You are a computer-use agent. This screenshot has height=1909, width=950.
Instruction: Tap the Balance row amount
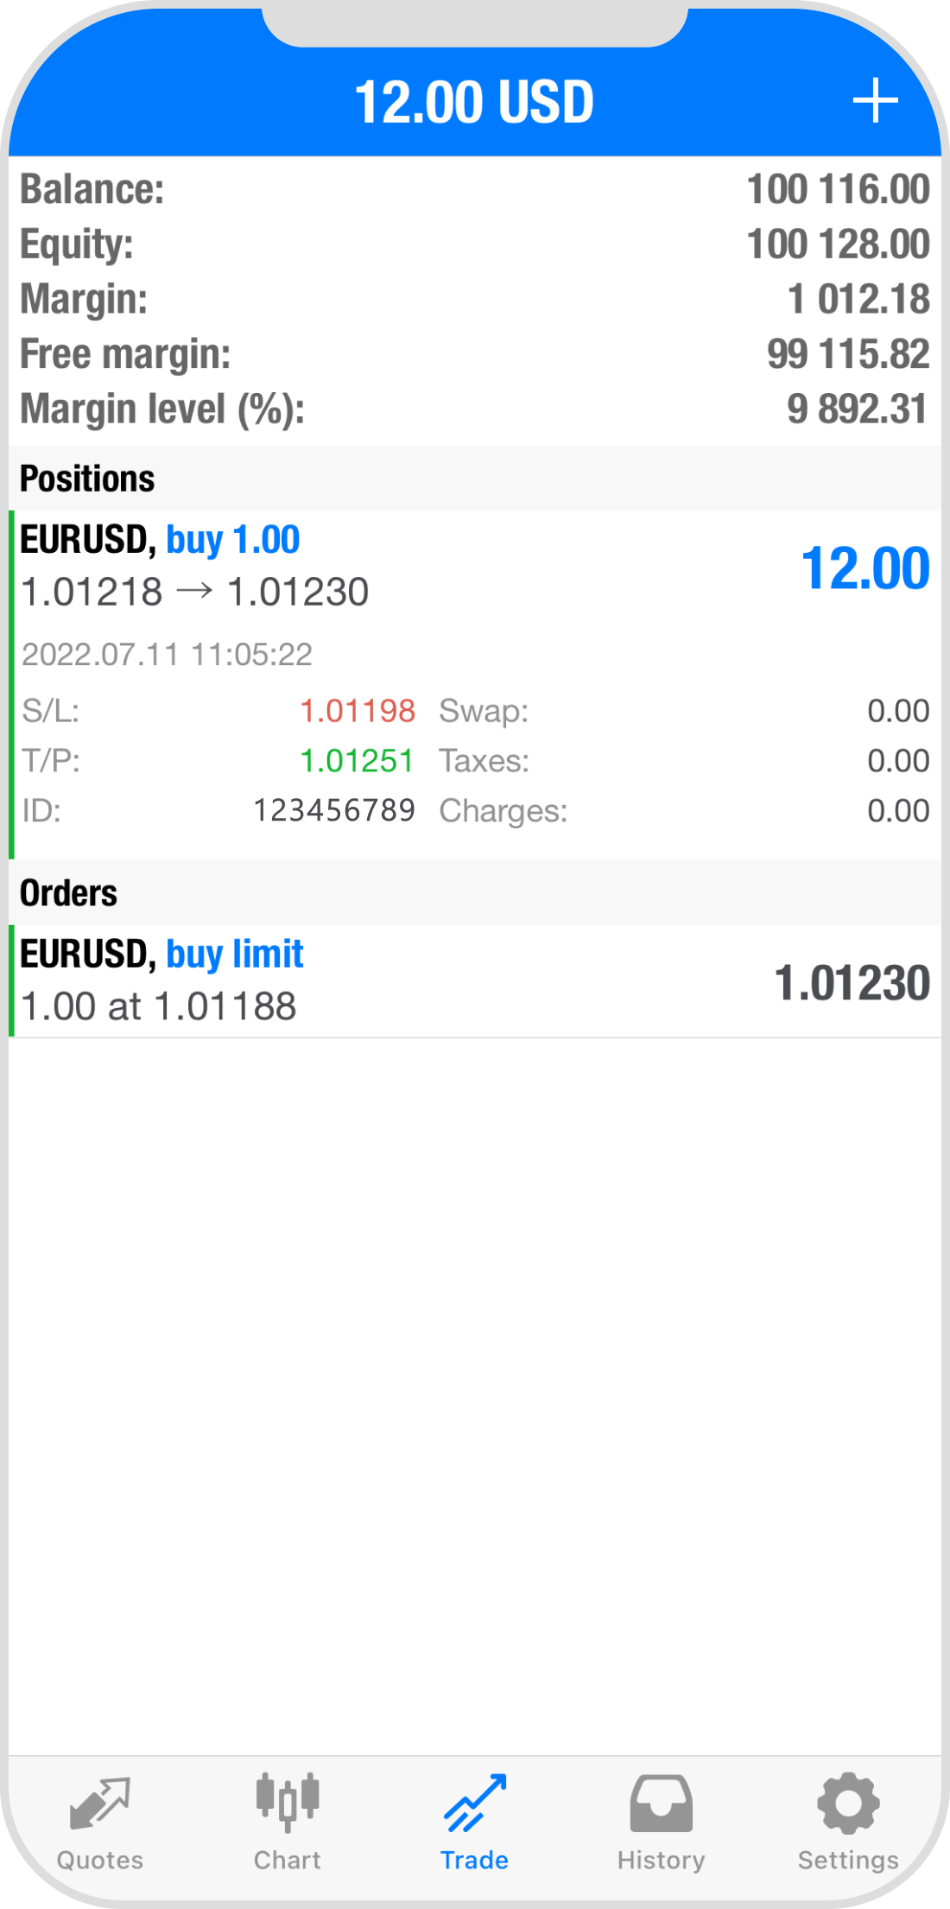838,189
